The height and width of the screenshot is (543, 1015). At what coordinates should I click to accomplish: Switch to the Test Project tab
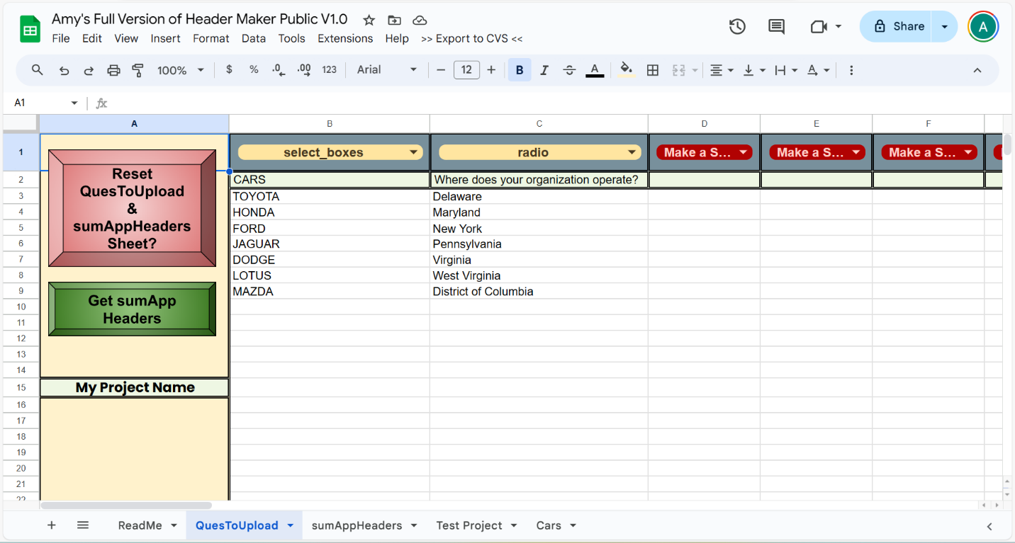(x=476, y=525)
